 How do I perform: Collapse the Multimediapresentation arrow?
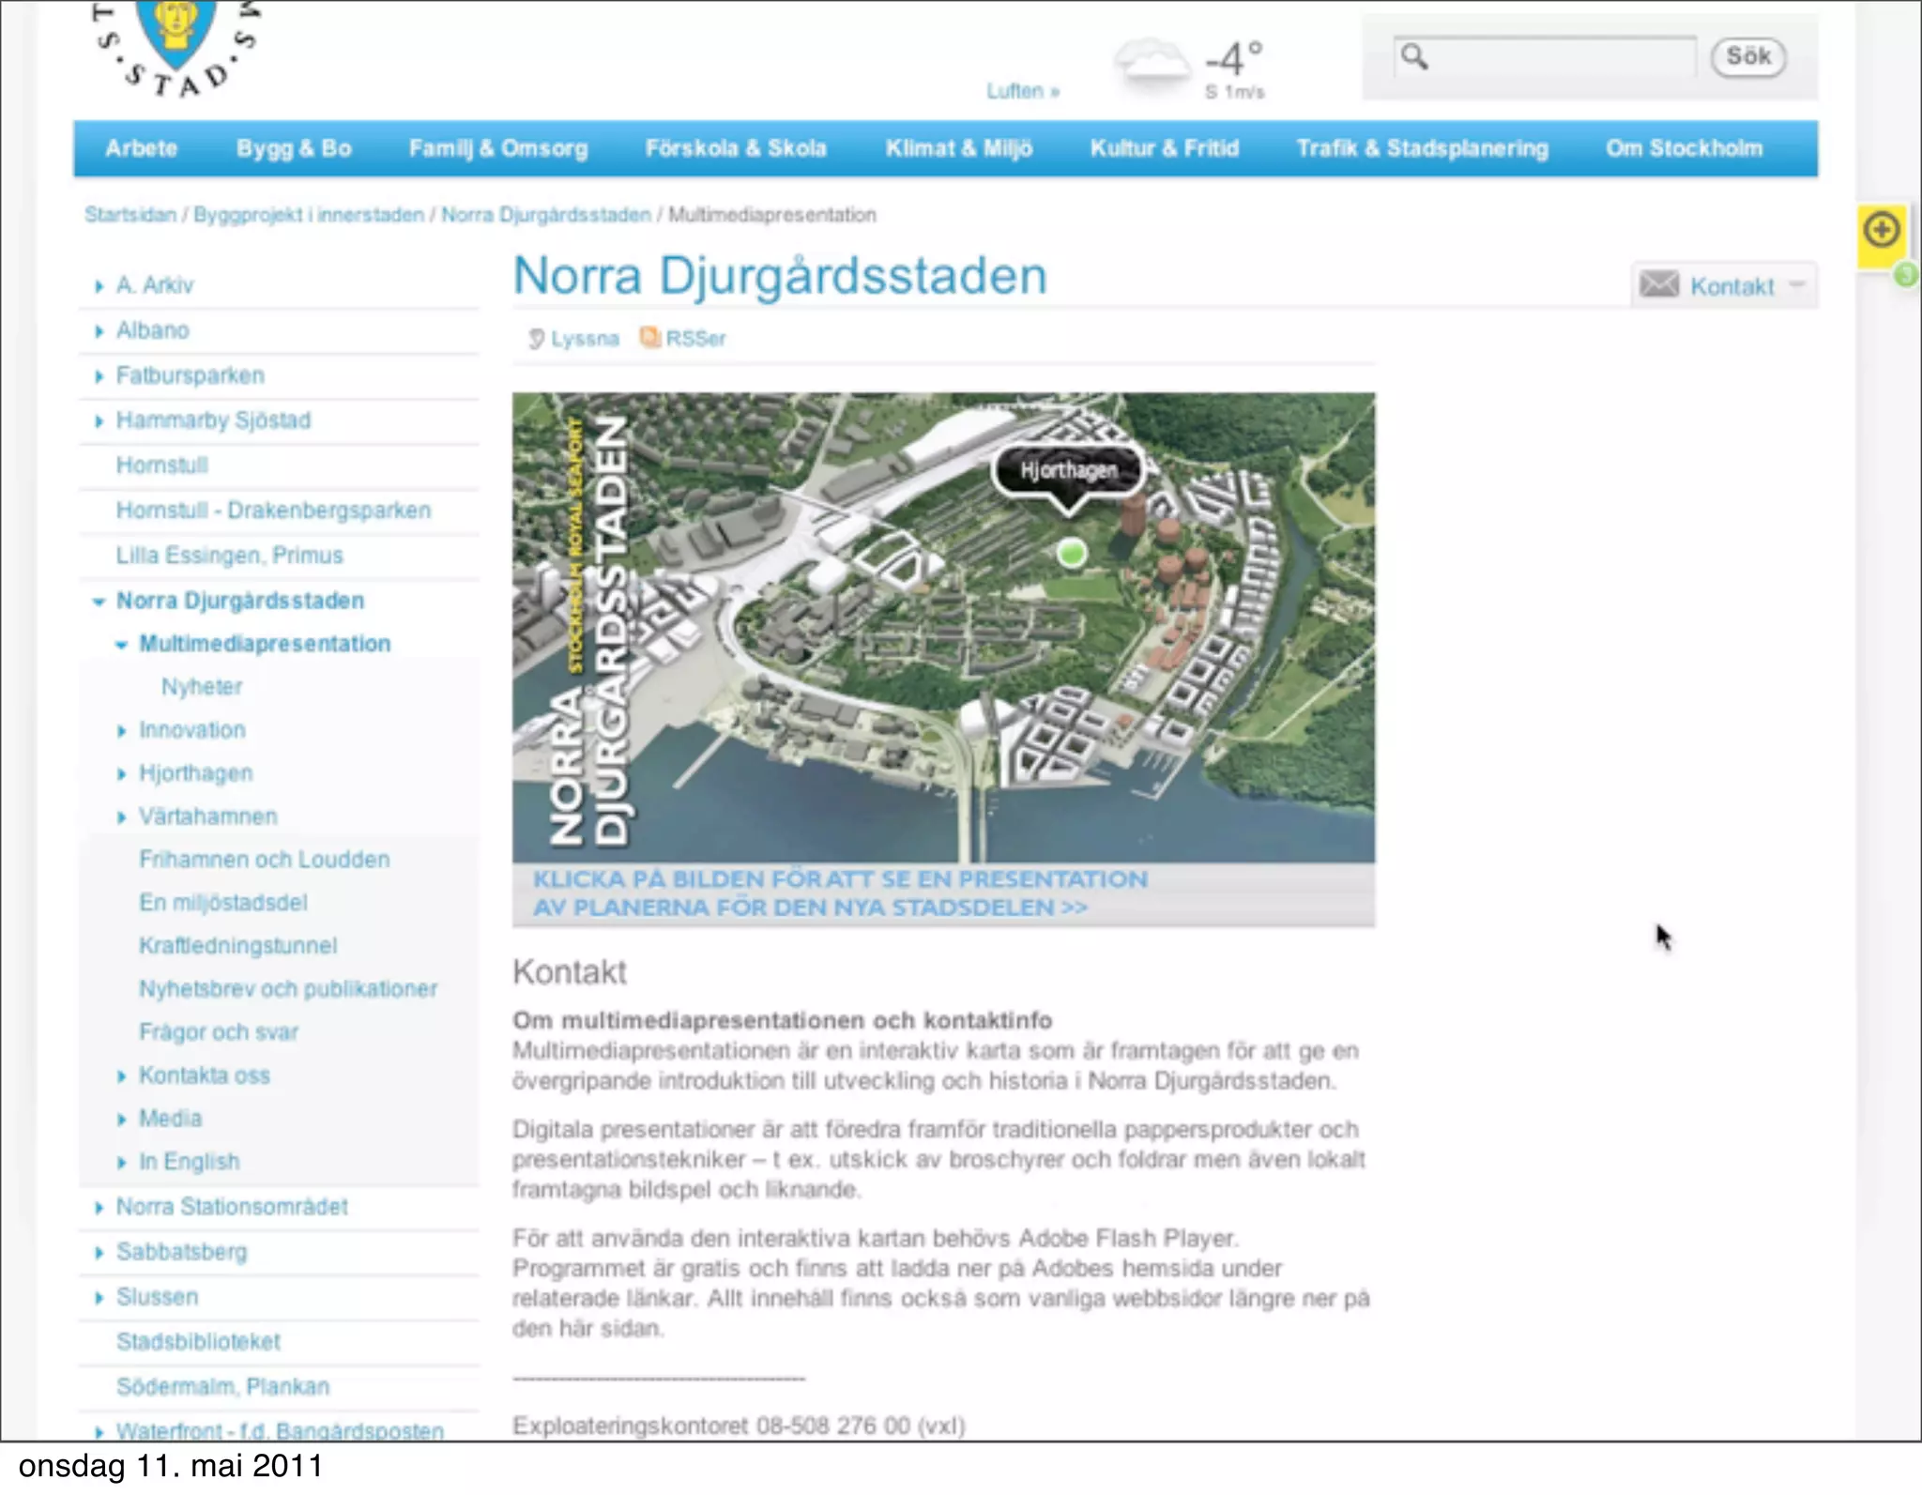pos(121,645)
